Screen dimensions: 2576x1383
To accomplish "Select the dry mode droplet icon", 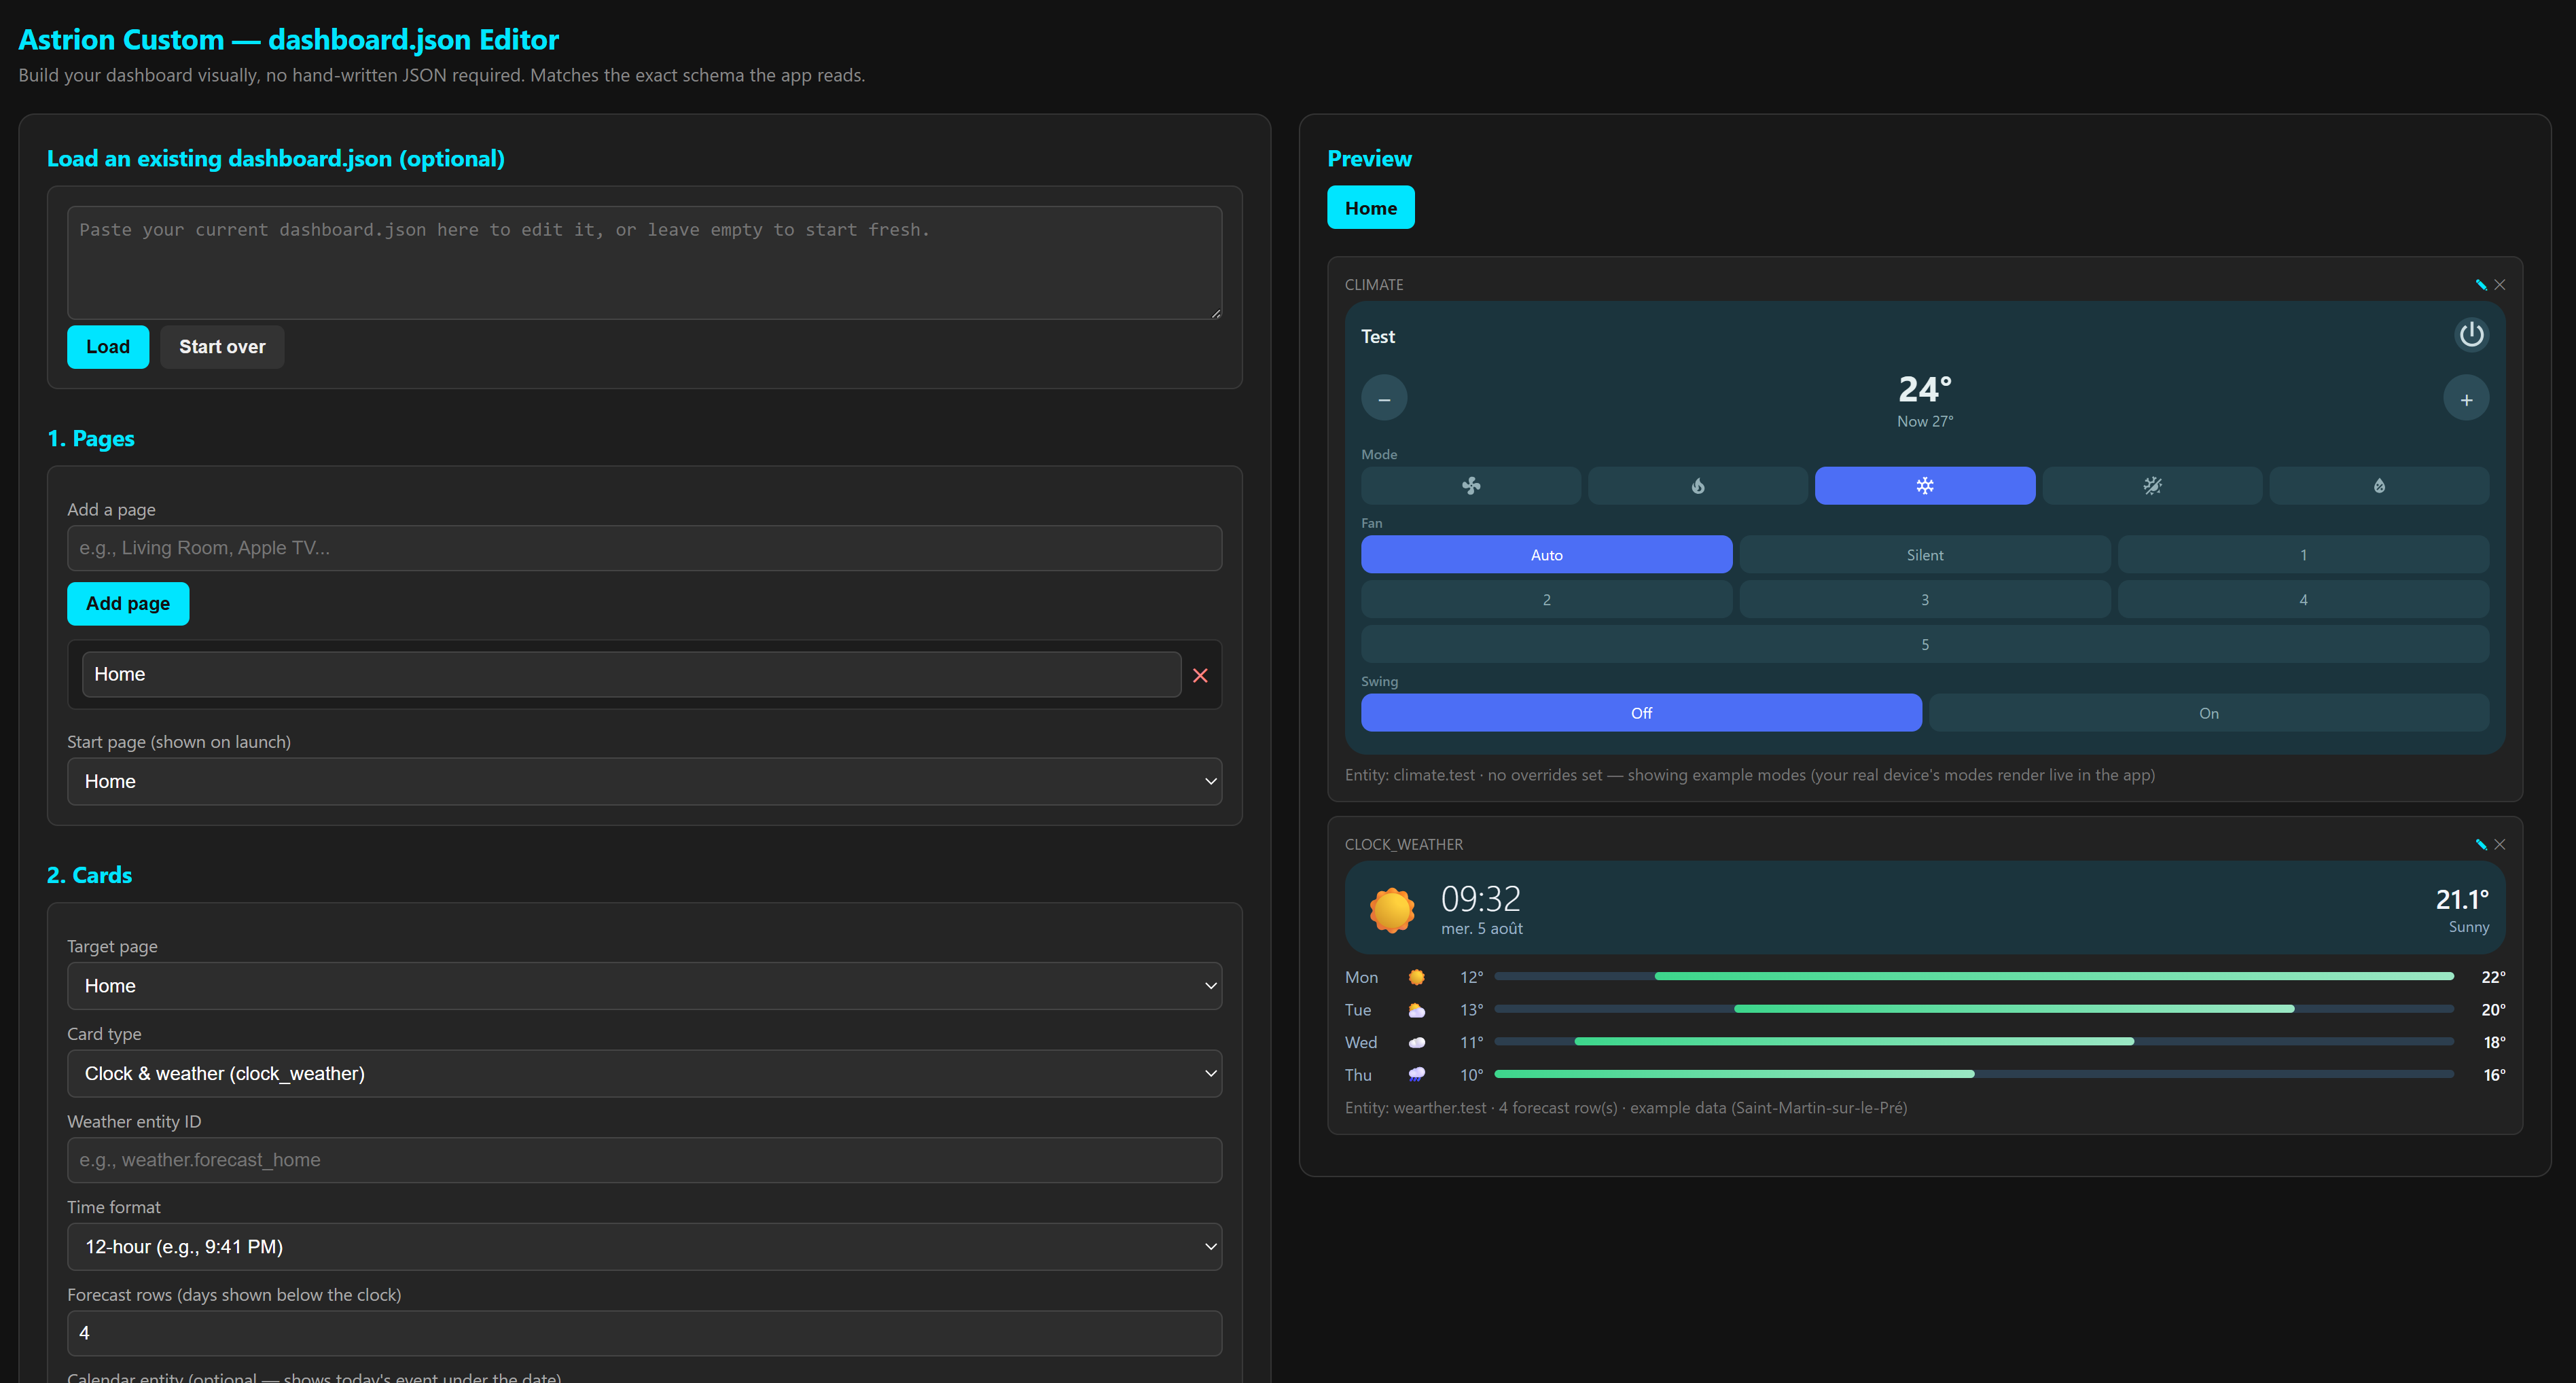I will coord(2379,486).
